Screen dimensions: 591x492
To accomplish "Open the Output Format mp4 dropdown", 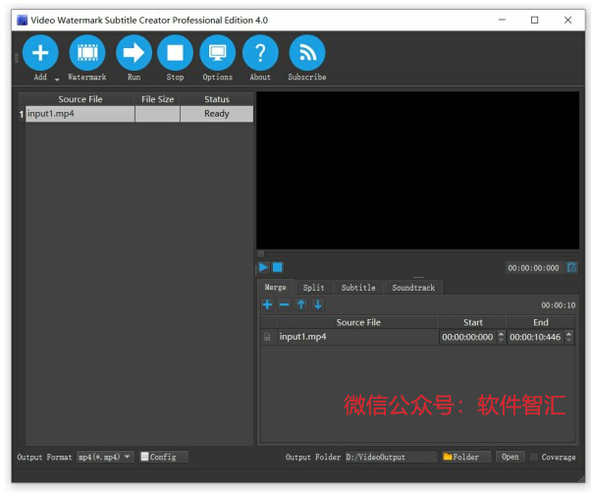I will point(105,457).
